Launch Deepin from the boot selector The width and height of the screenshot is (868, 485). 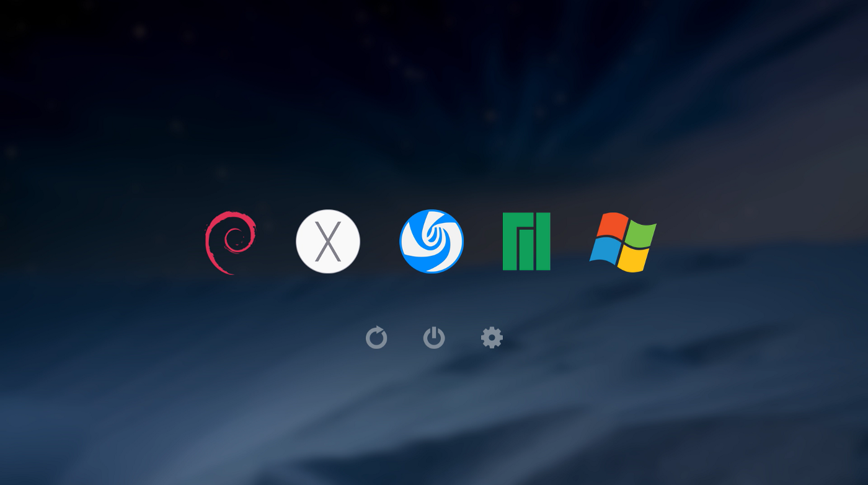coord(432,241)
